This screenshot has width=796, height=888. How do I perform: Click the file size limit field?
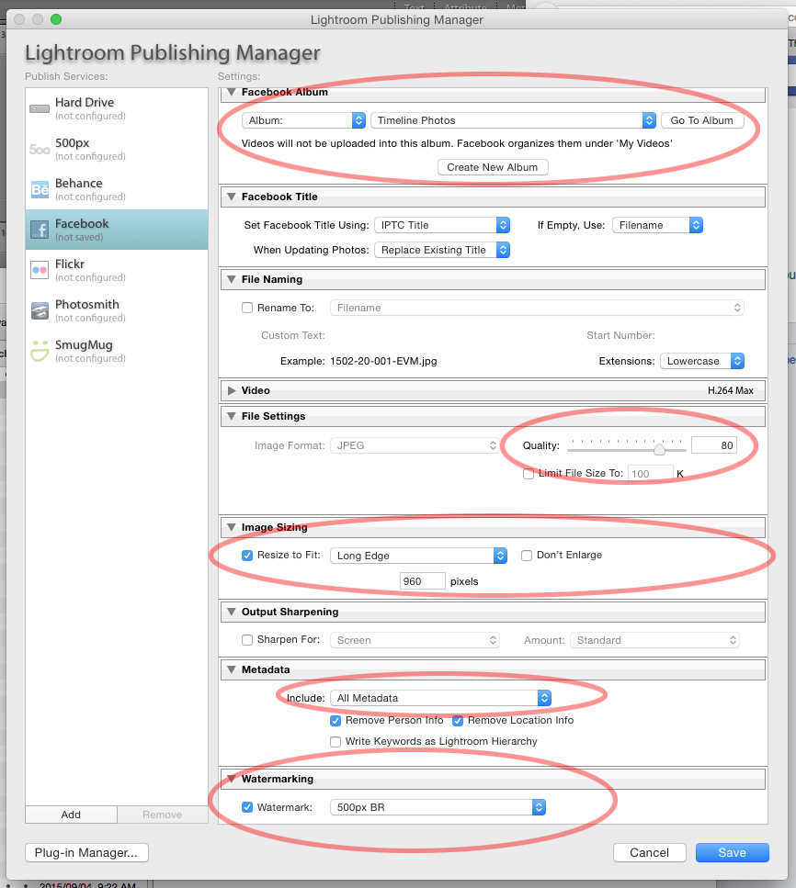tap(650, 474)
